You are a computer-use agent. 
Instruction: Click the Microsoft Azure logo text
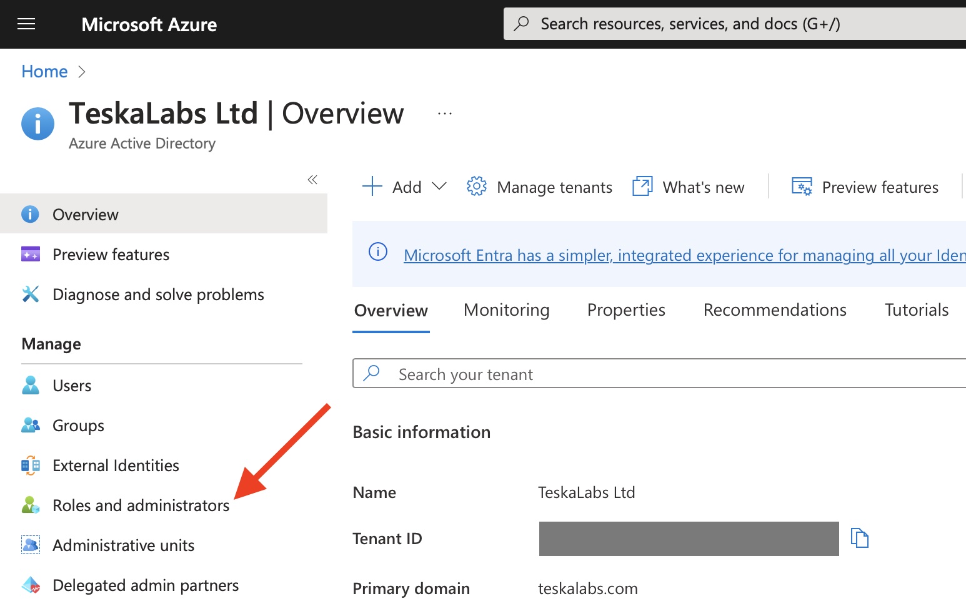pyautogui.click(x=149, y=24)
